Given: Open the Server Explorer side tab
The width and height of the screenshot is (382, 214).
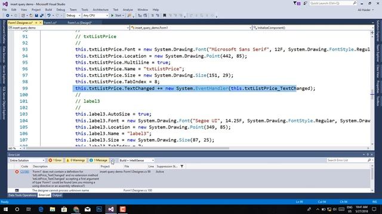Looking at the screenshot, I should coord(4,74).
